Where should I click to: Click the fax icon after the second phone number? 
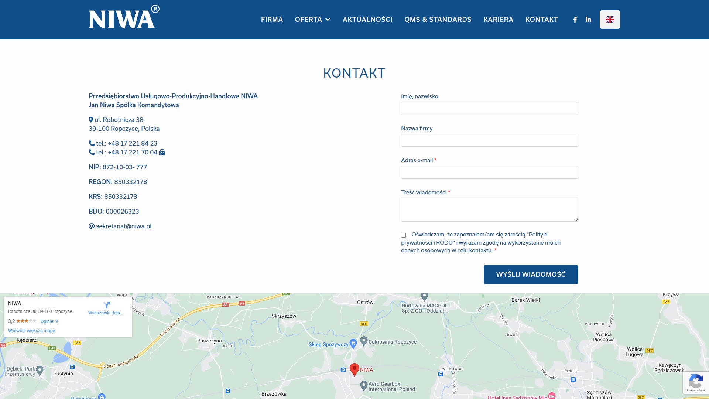pyautogui.click(x=162, y=152)
